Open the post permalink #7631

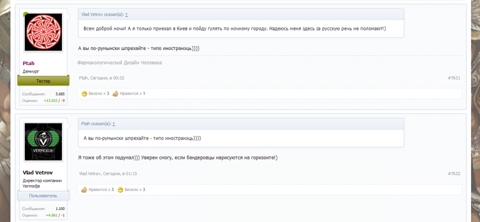point(453,78)
